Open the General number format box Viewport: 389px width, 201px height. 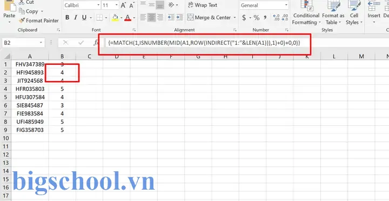(x=264, y=5)
